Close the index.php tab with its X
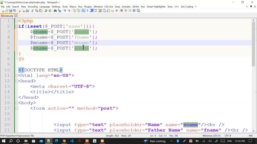257x144 pixels. click(x=16, y=16)
